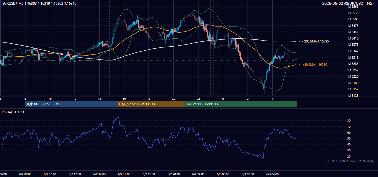Click the 6/2 18:00 date axis label
The height and width of the screenshot is (177, 378).
(x=149, y=174)
